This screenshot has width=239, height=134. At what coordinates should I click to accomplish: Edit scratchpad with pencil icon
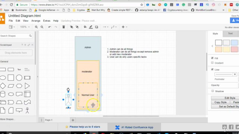29,45
